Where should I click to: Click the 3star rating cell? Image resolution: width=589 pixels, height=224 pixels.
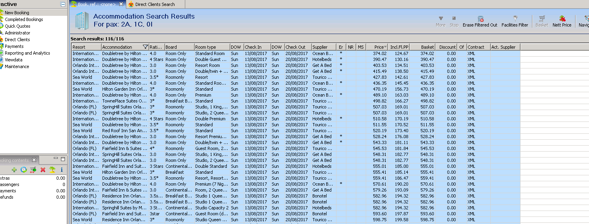(x=156, y=214)
